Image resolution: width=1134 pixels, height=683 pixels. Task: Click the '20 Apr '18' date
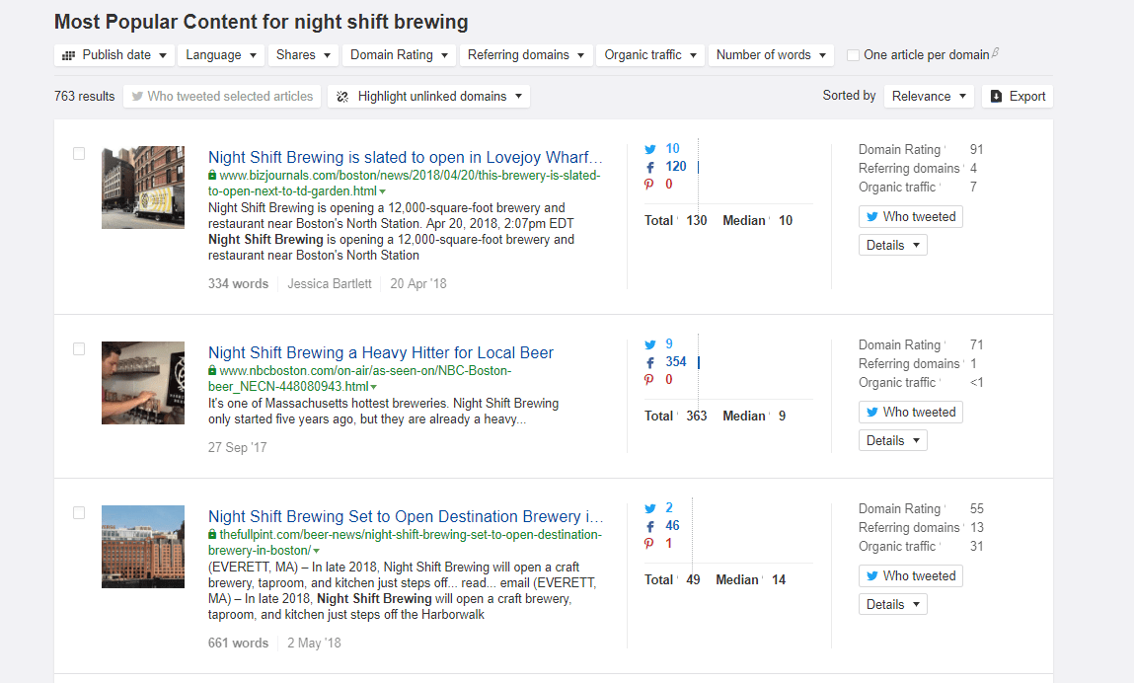coord(418,283)
